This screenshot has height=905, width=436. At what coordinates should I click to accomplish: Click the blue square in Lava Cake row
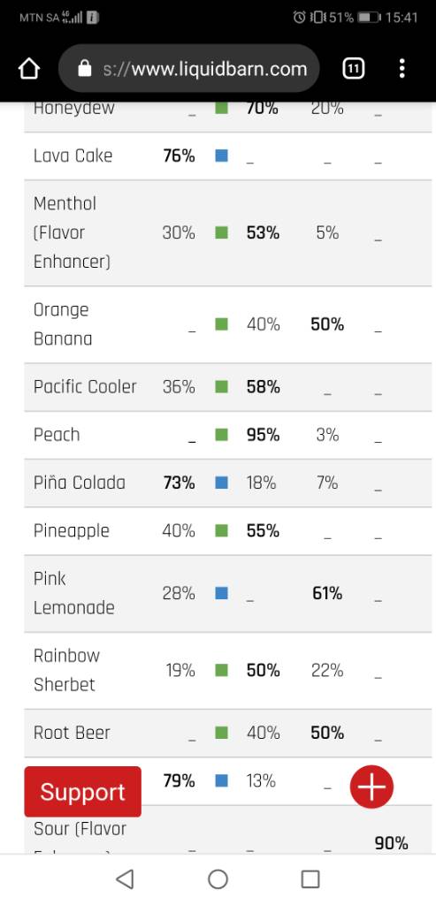tap(222, 156)
